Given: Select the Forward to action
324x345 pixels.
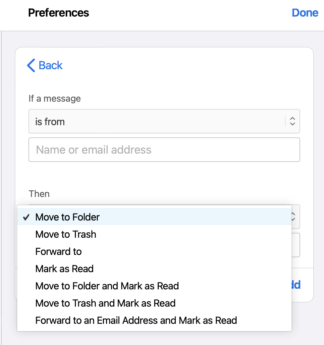Looking at the screenshot, I should (x=59, y=252).
